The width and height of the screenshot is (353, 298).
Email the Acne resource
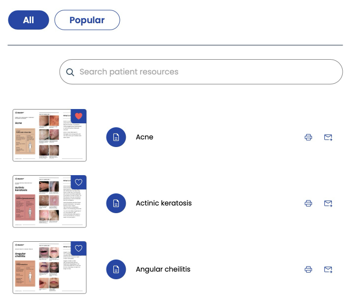[328, 137]
